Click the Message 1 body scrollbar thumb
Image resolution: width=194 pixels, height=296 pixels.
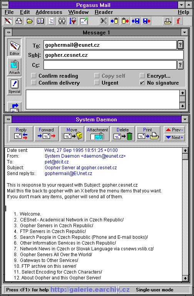pyautogui.click(x=182, y=99)
